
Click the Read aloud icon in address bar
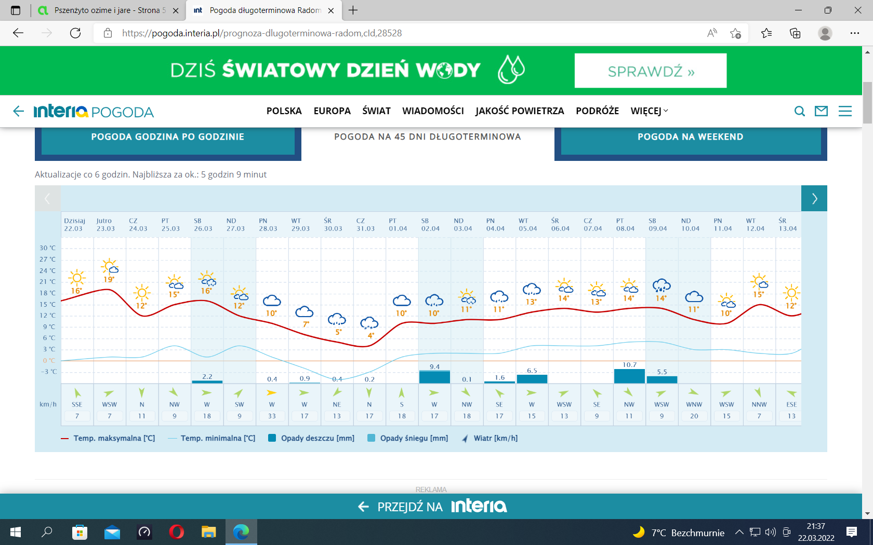point(712,33)
